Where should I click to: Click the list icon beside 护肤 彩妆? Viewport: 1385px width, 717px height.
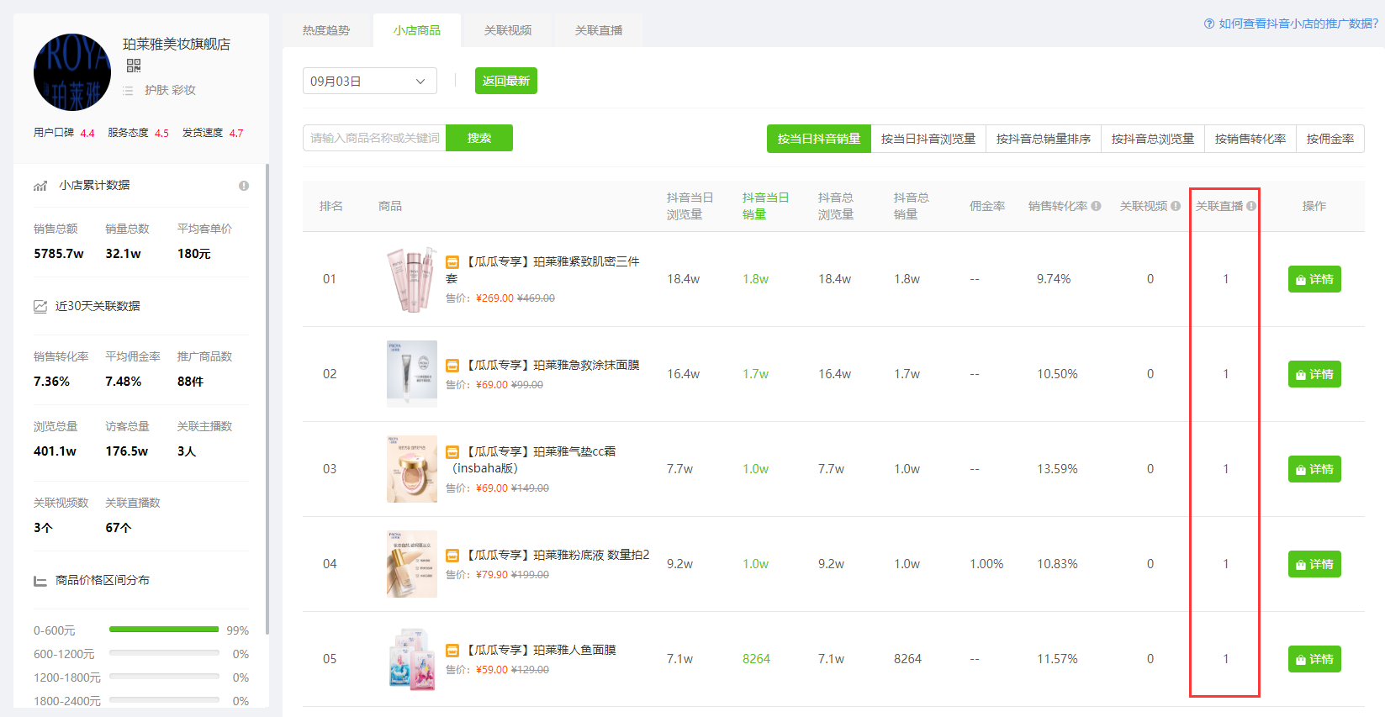pos(128,90)
